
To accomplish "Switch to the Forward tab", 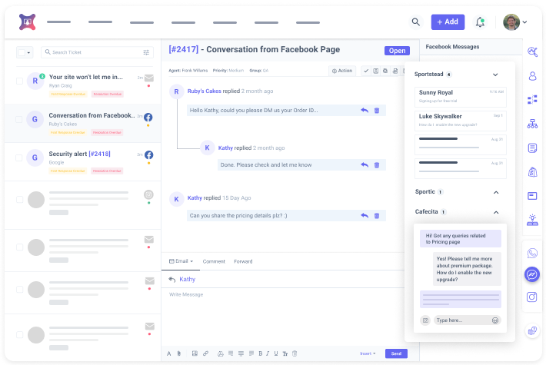I will [243, 261].
